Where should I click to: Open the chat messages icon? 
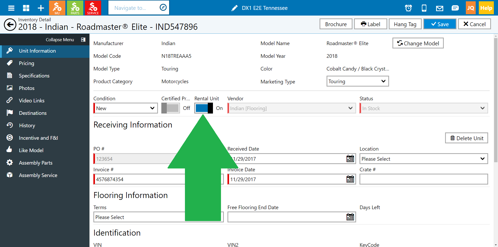(x=455, y=8)
